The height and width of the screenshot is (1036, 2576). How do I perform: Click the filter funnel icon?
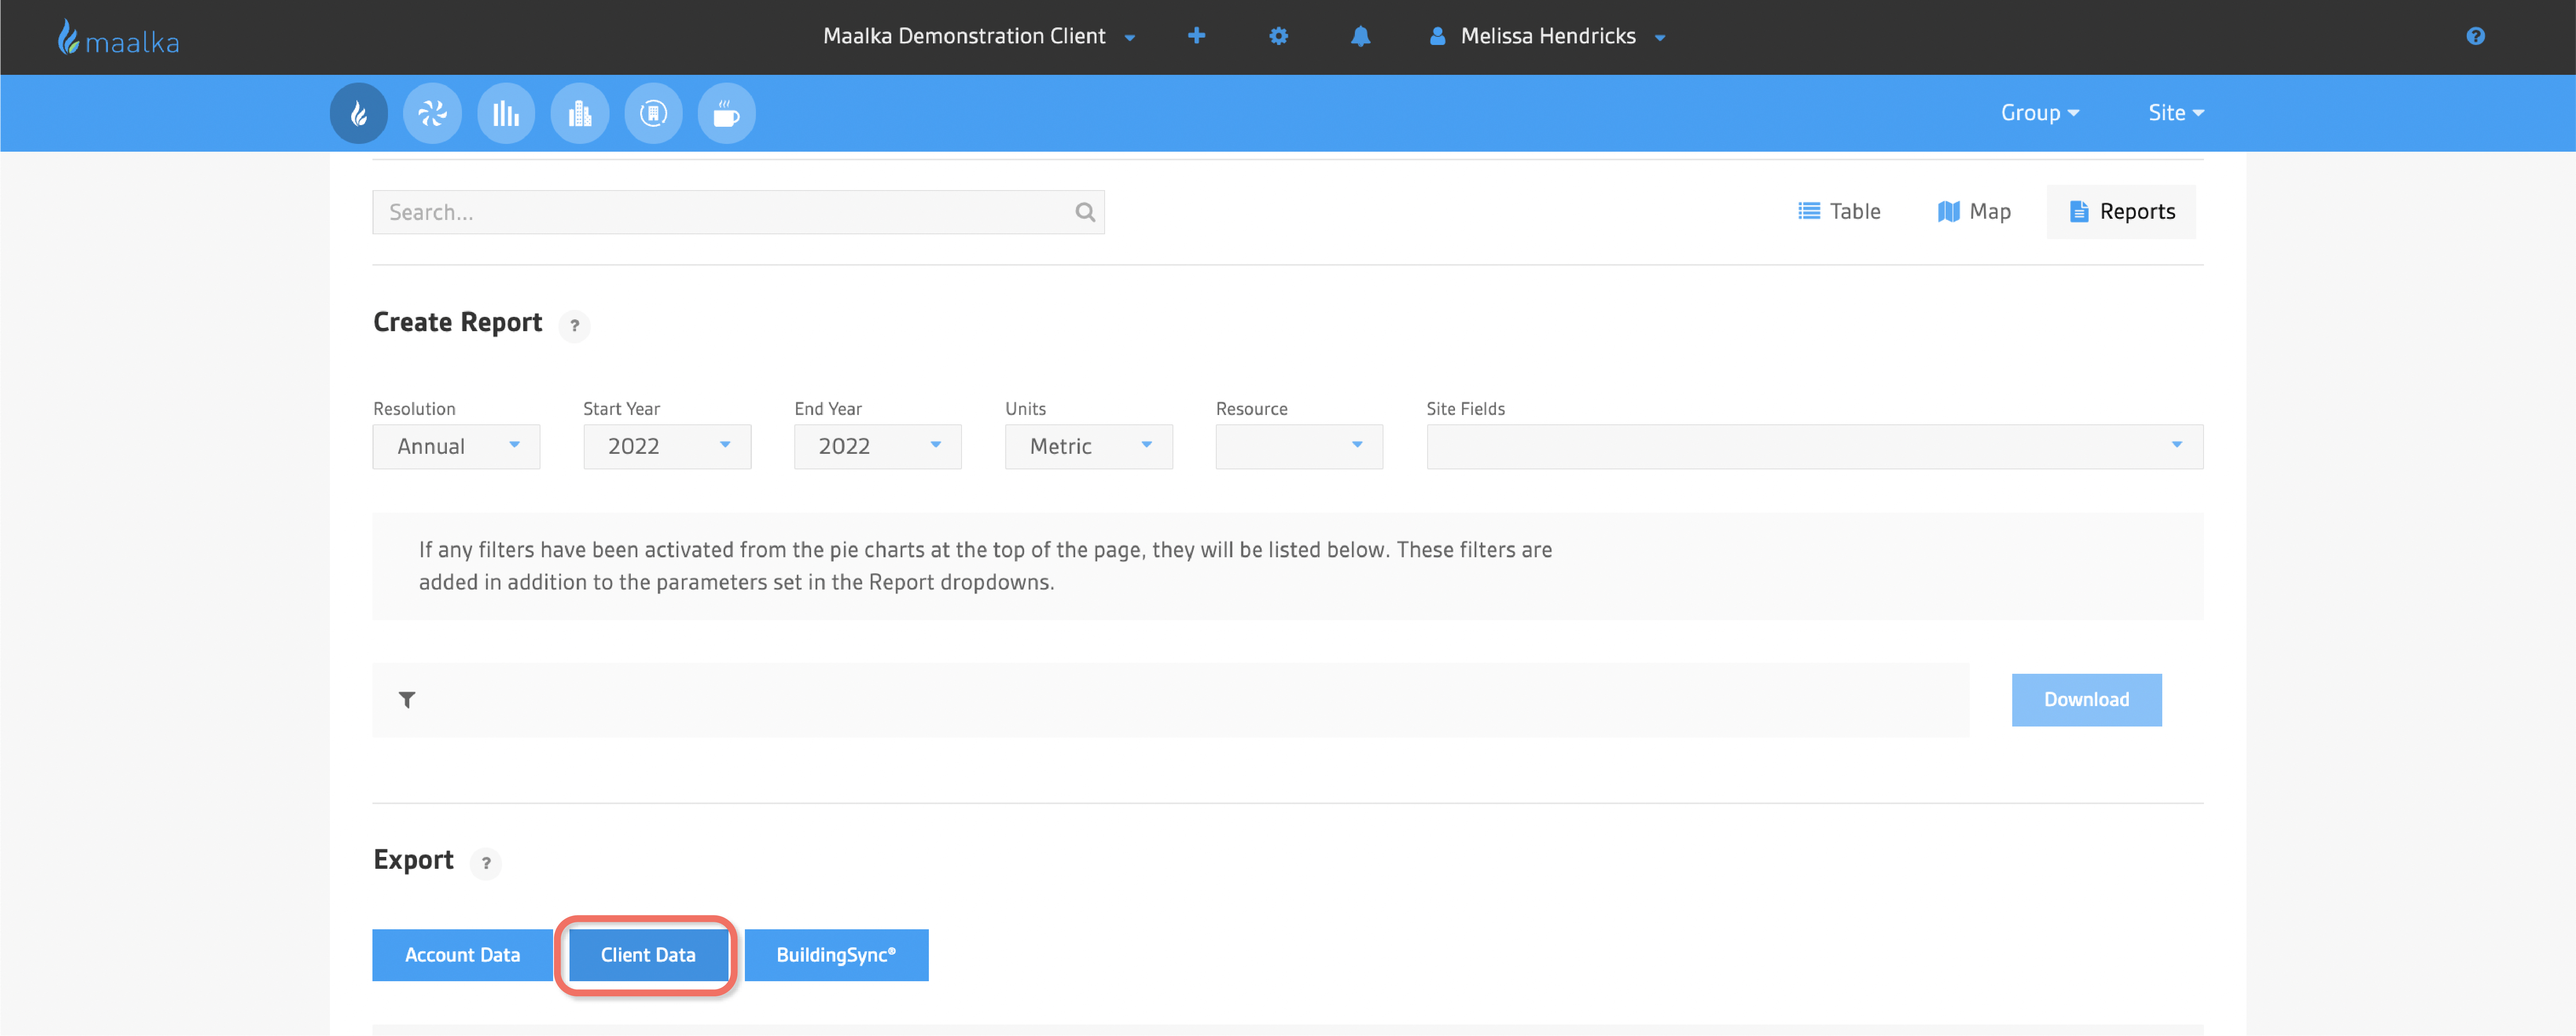[407, 700]
